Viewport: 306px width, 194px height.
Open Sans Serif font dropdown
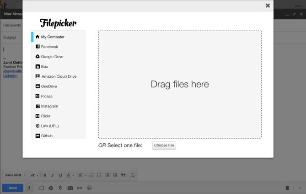tap(16, 175)
